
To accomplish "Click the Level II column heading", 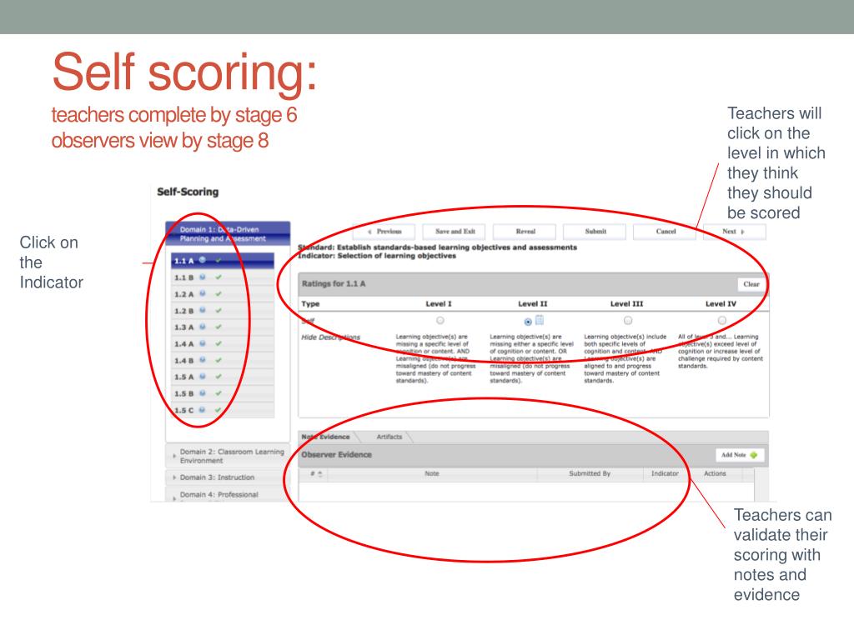I will 533,303.
